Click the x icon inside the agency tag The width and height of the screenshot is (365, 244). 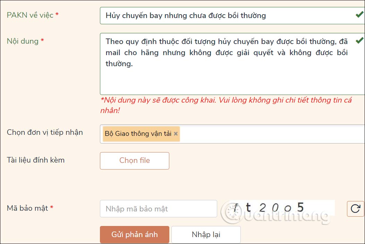coord(176,133)
